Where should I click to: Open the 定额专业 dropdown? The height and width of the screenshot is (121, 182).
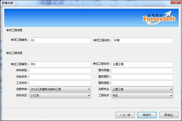coord(142,89)
